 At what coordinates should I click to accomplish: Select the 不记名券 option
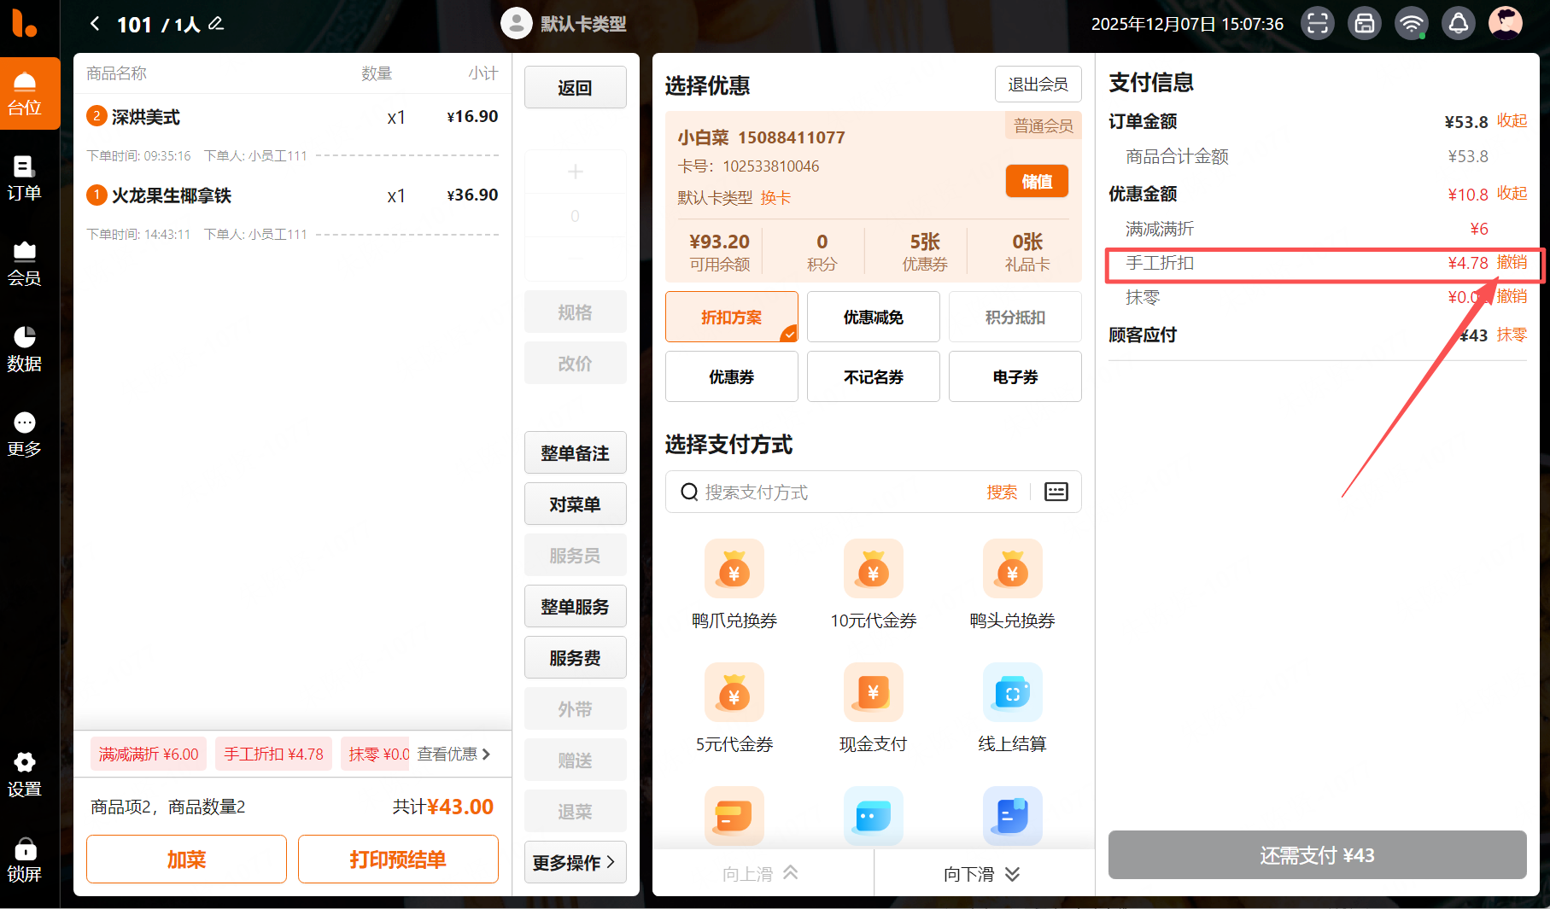tap(874, 376)
